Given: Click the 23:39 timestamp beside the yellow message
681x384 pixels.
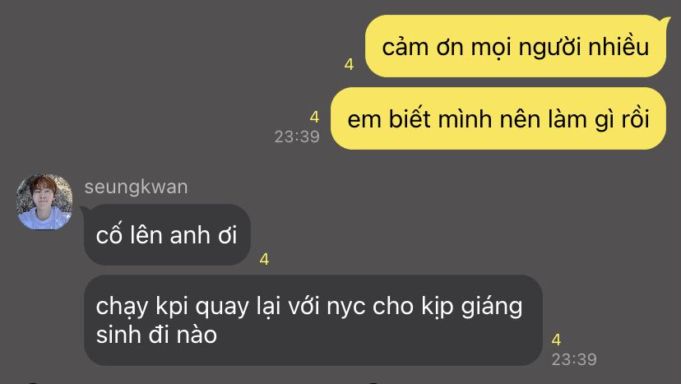Looking at the screenshot, I should tap(297, 136).
